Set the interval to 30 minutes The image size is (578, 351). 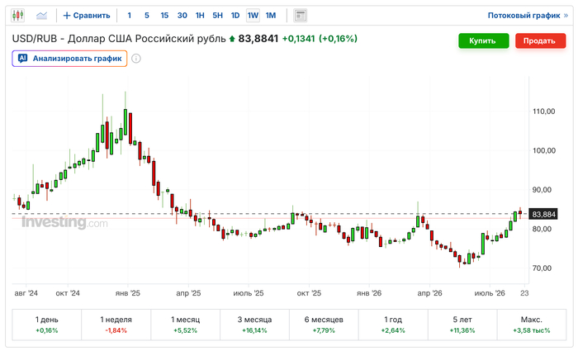point(182,16)
